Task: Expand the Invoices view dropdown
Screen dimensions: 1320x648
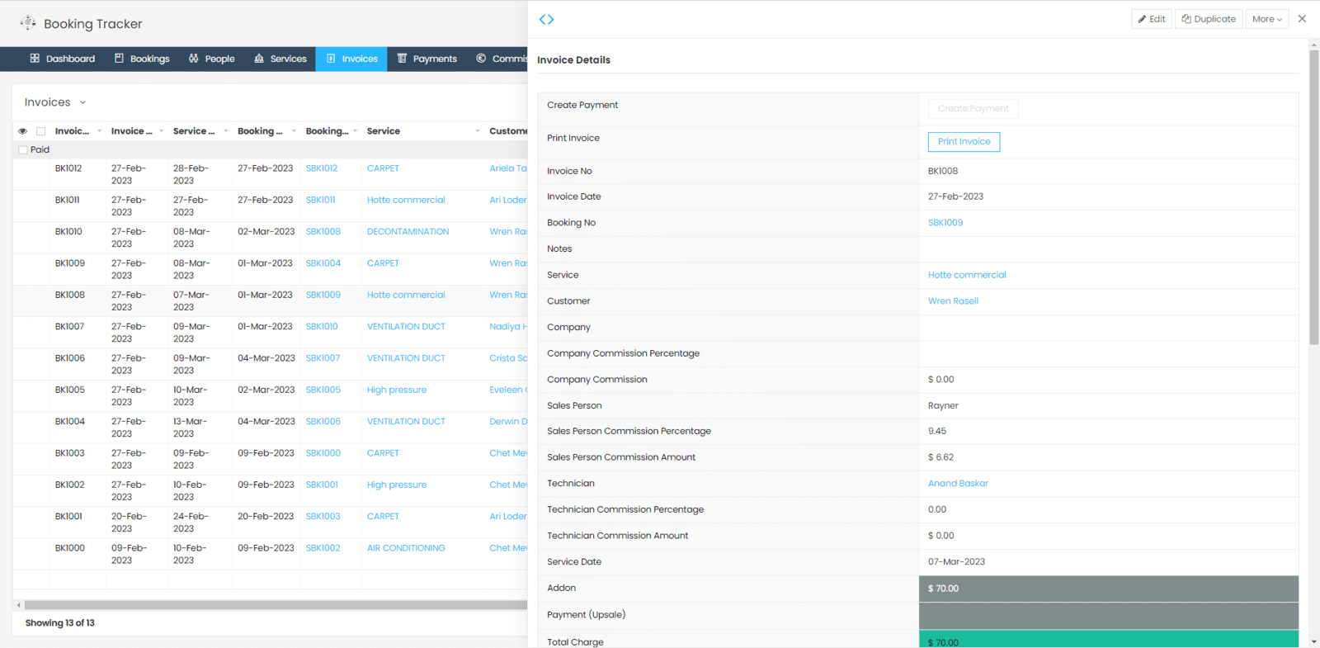Action: point(82,102)
